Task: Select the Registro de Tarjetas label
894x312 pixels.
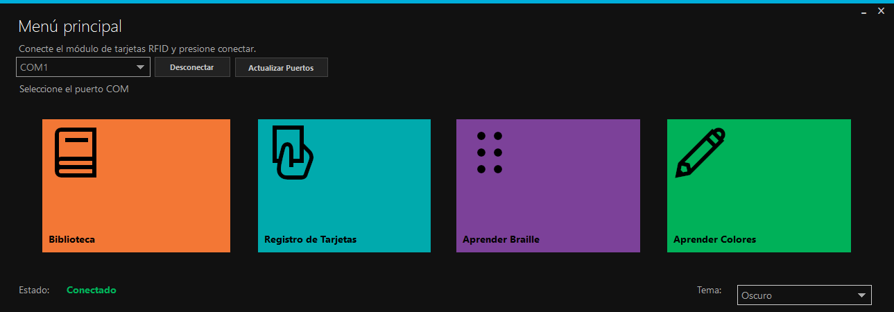Action: pyautogui.click(x=310, y=239)
